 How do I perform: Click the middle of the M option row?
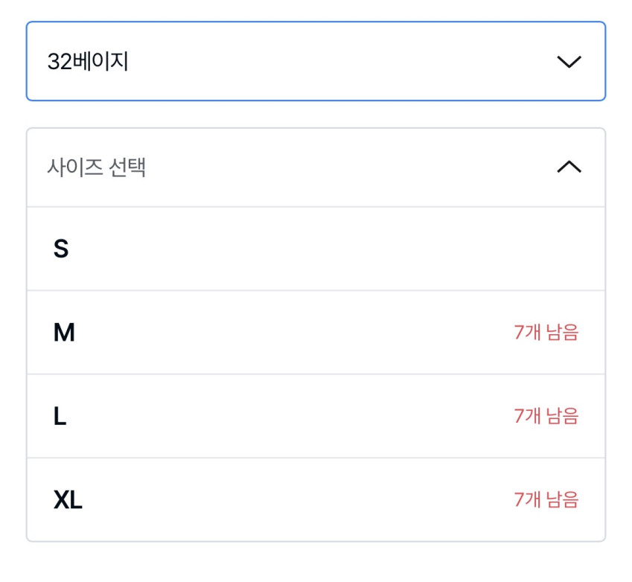click(x=316, y=333)
